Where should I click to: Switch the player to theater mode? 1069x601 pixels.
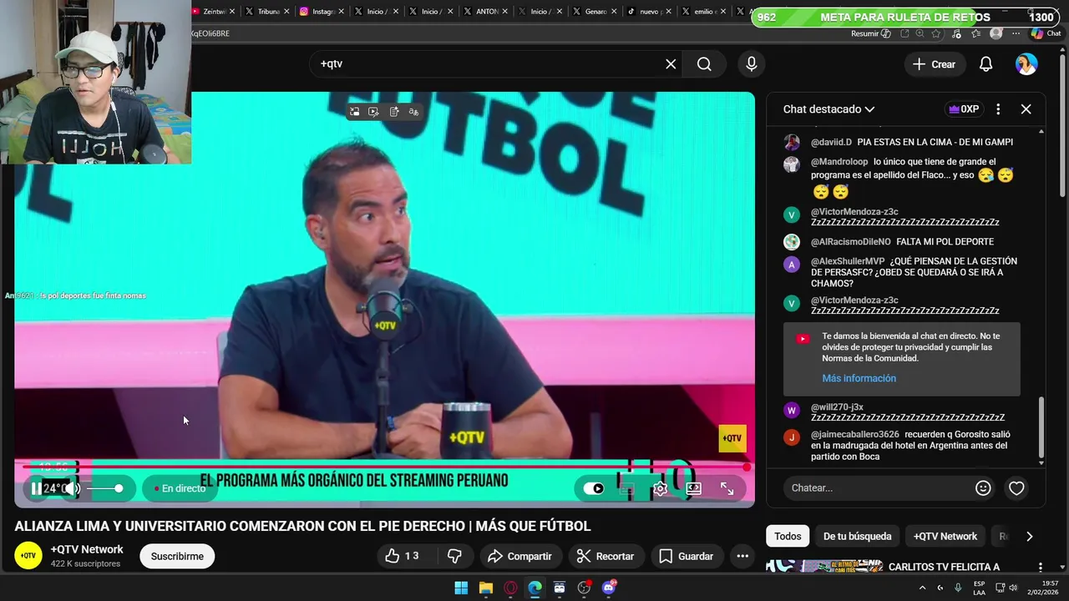[x=694, y=489]
